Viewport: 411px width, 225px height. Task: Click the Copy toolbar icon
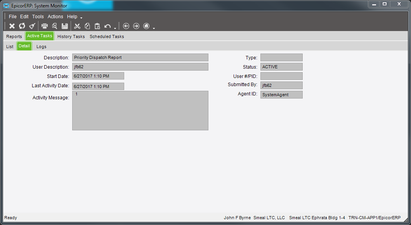(x=87, y=26)
